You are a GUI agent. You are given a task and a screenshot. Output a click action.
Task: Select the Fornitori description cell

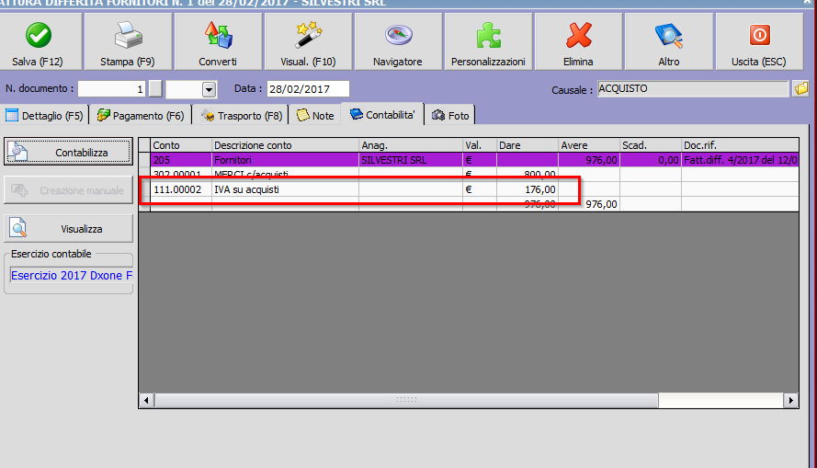(285, 160)
